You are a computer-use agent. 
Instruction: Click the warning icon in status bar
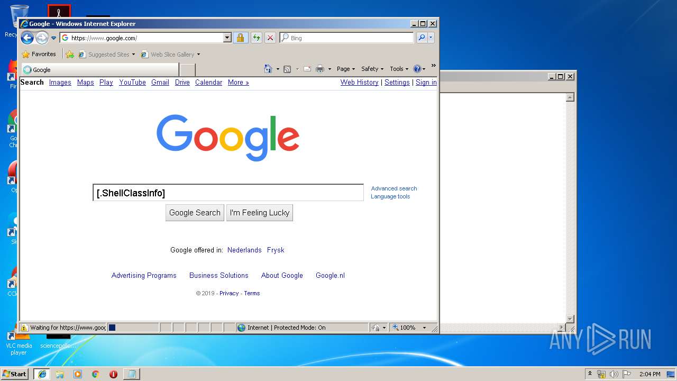24,328
